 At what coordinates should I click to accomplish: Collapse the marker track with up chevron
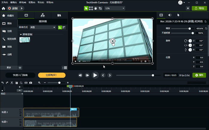tap(20, 91)
